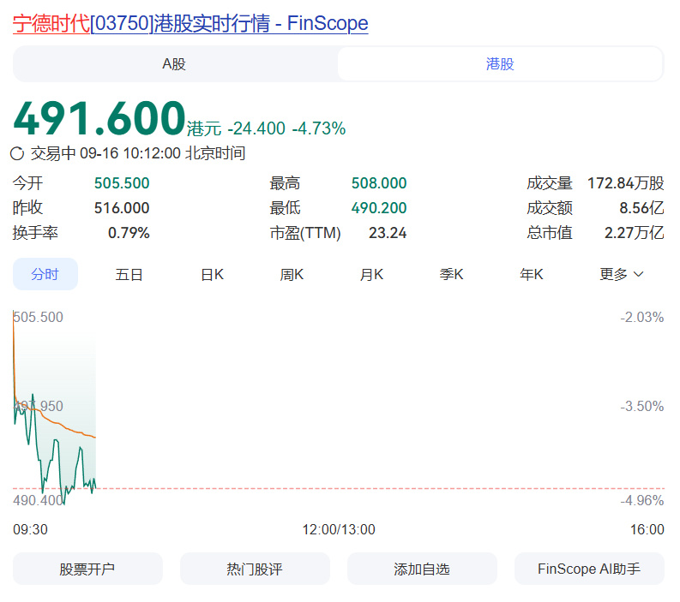Click the 12:00/13:00 time axis label
This screenshot has height=602, width=680.
point(339,529)
